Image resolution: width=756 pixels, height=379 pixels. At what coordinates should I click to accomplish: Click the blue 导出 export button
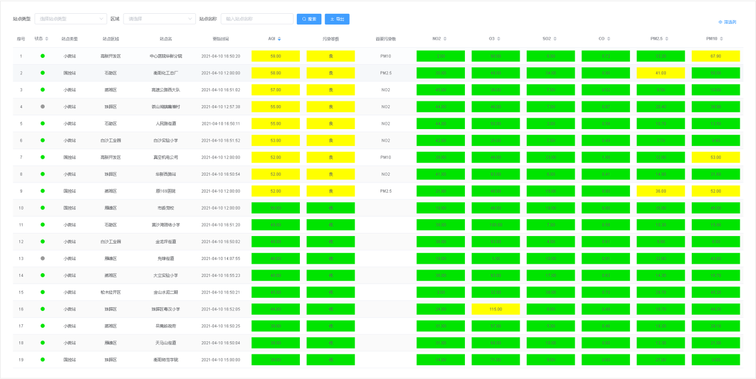point(337,19)
